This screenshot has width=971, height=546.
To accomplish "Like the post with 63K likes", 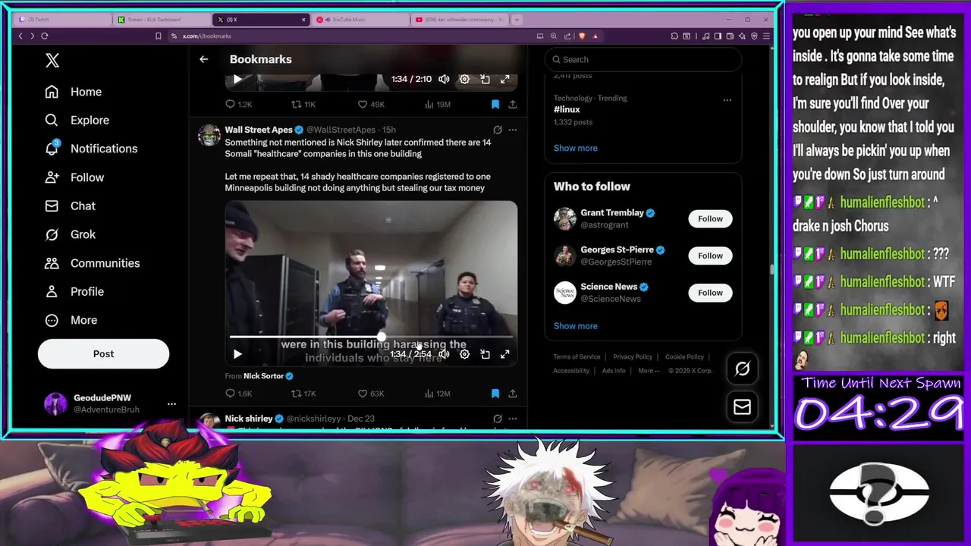I will click(371, 394).
